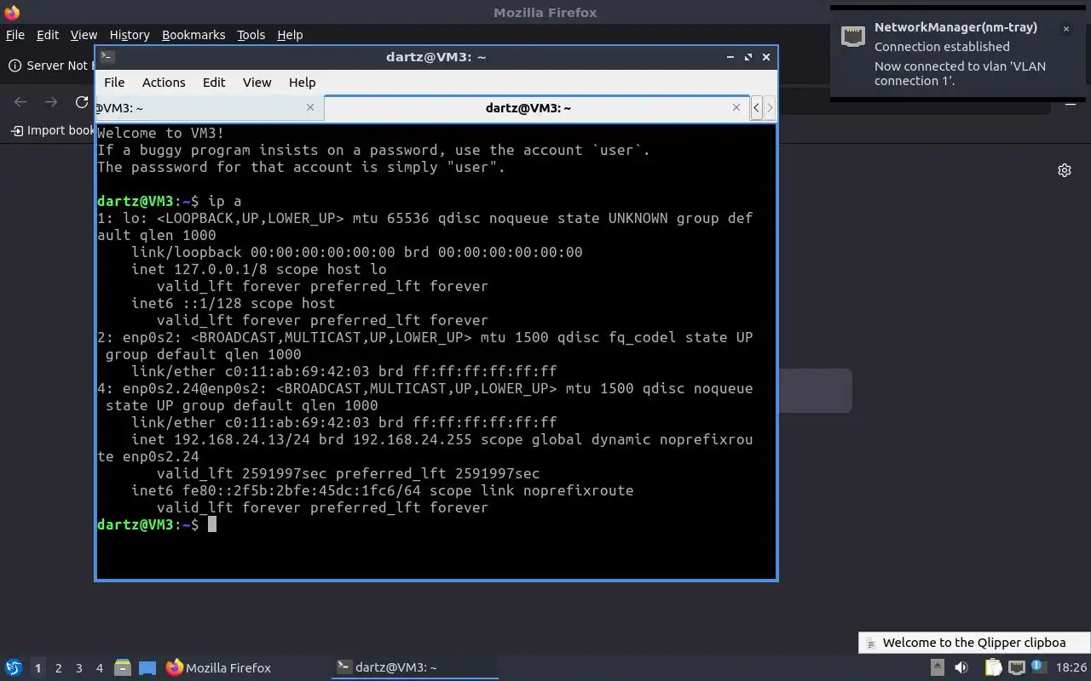The image size is (1091, 681).
Task: Switch to workspace 4
Action: click(99, 668)
